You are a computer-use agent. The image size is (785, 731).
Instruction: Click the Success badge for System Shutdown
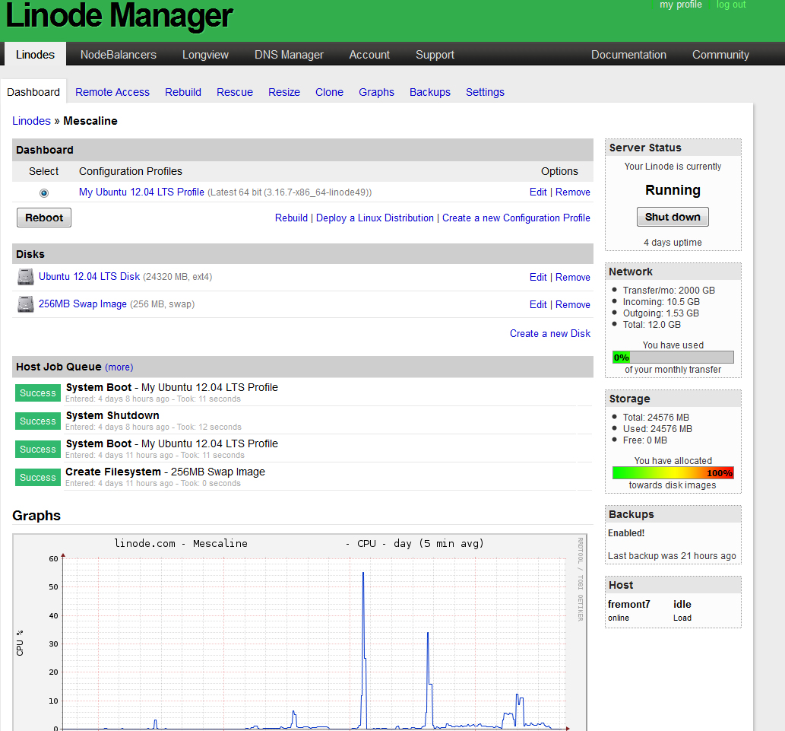pyautogui.click(x=38, y=421)
